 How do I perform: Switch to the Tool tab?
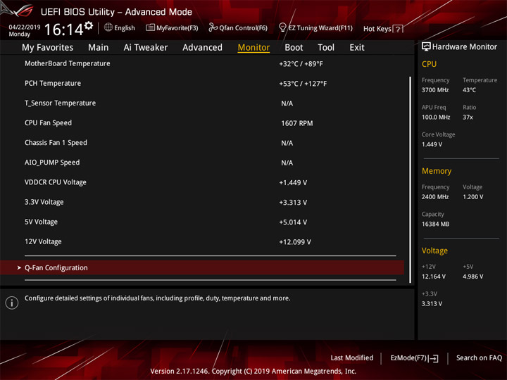tap(326, 48)
